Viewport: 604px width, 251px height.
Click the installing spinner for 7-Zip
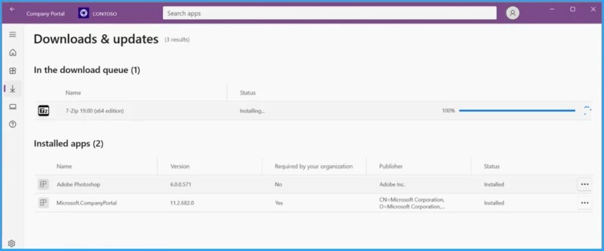click(x=586, y=111)
